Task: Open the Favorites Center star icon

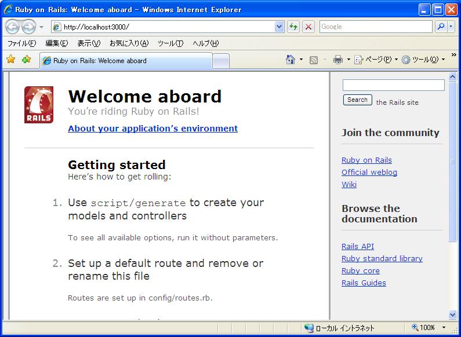Action: pos(11,59)
